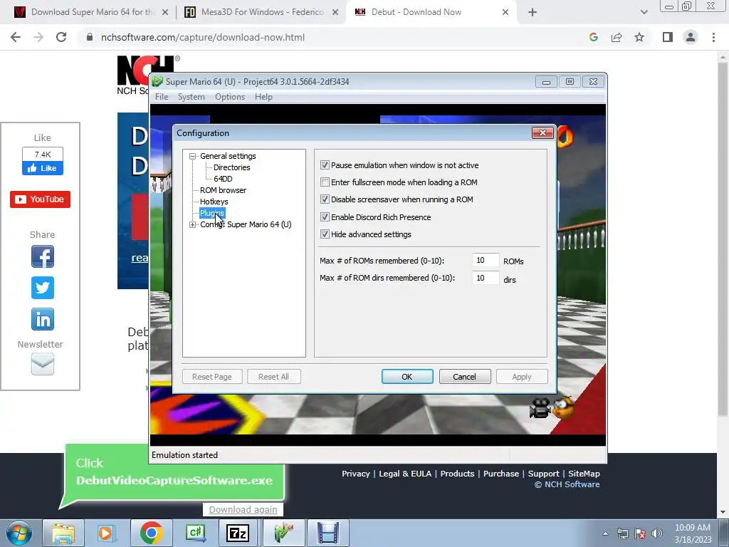Open Project64 Help menu
Viewport: 729px width, 547px height.
pyautogui.click(x=263, y=97)
